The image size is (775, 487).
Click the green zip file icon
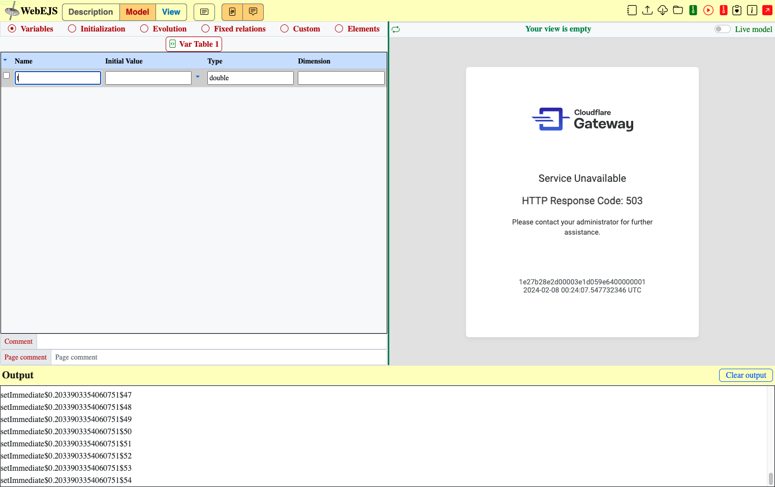coord(693,10)
